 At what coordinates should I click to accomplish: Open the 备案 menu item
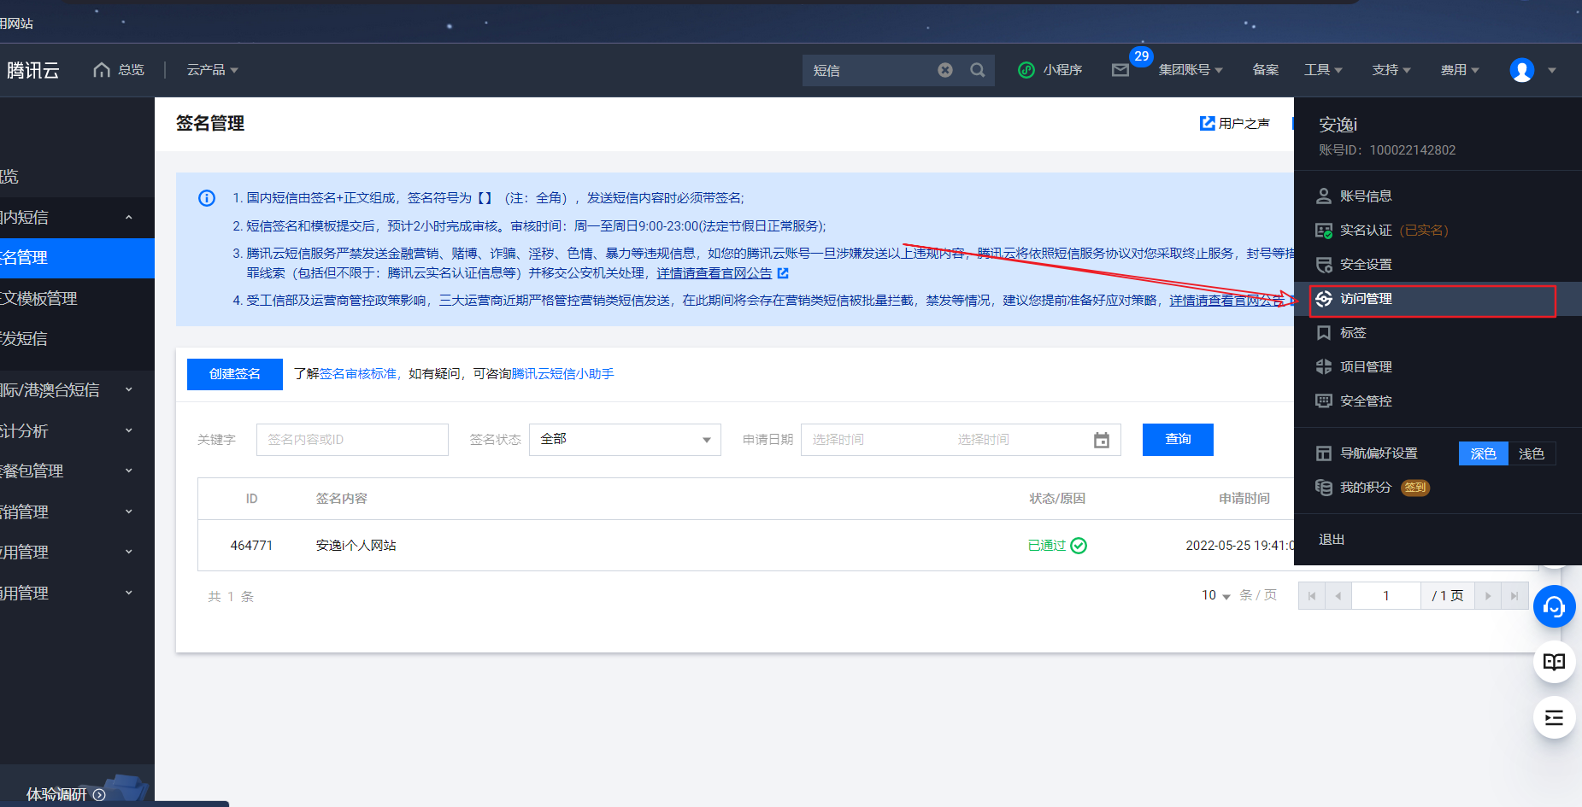point(1266,70)
